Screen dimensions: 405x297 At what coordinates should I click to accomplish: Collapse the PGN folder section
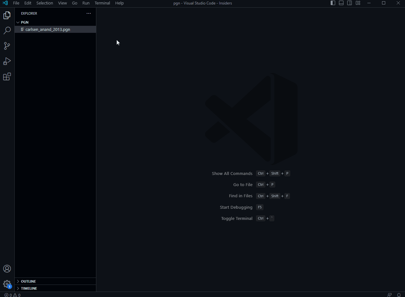click(x=55, y=22)
